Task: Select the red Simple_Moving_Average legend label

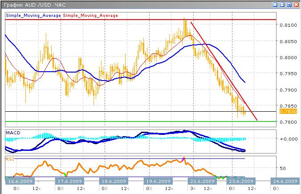Action: pos(90,16)
